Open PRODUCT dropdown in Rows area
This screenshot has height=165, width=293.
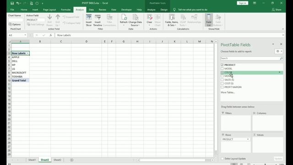pyautogui.click(x=248, y=139)
